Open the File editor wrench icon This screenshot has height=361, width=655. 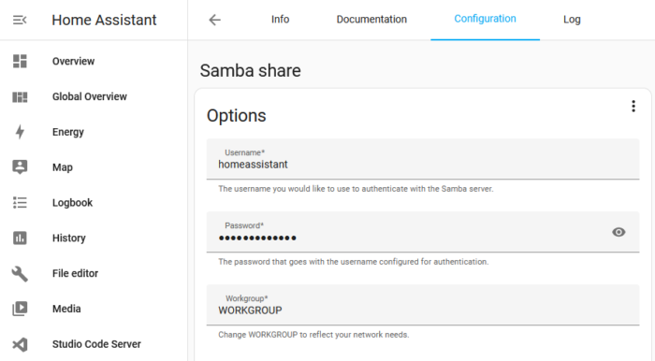click(x=20, y=274)
